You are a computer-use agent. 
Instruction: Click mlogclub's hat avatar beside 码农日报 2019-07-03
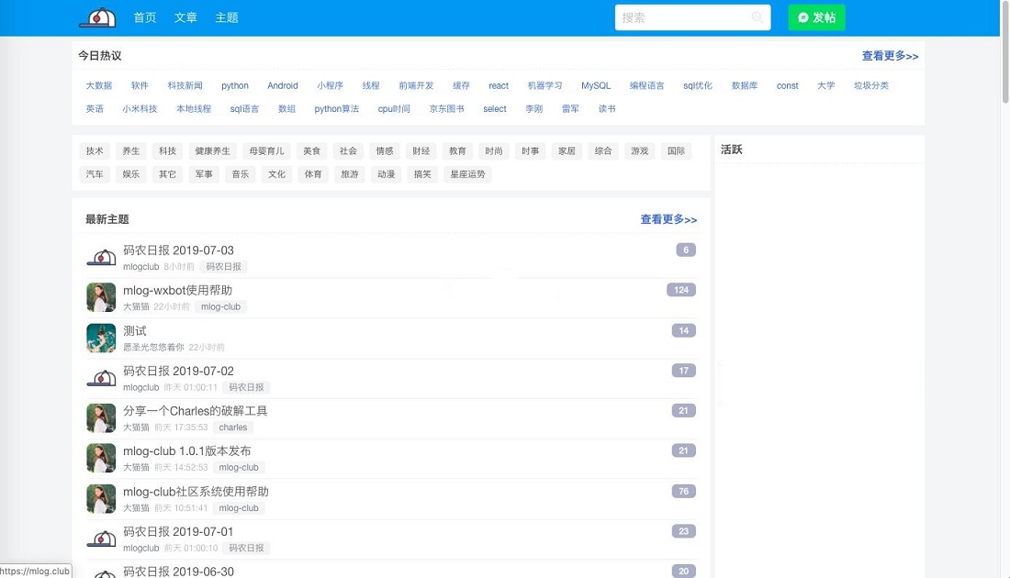[x=101, y=256]
